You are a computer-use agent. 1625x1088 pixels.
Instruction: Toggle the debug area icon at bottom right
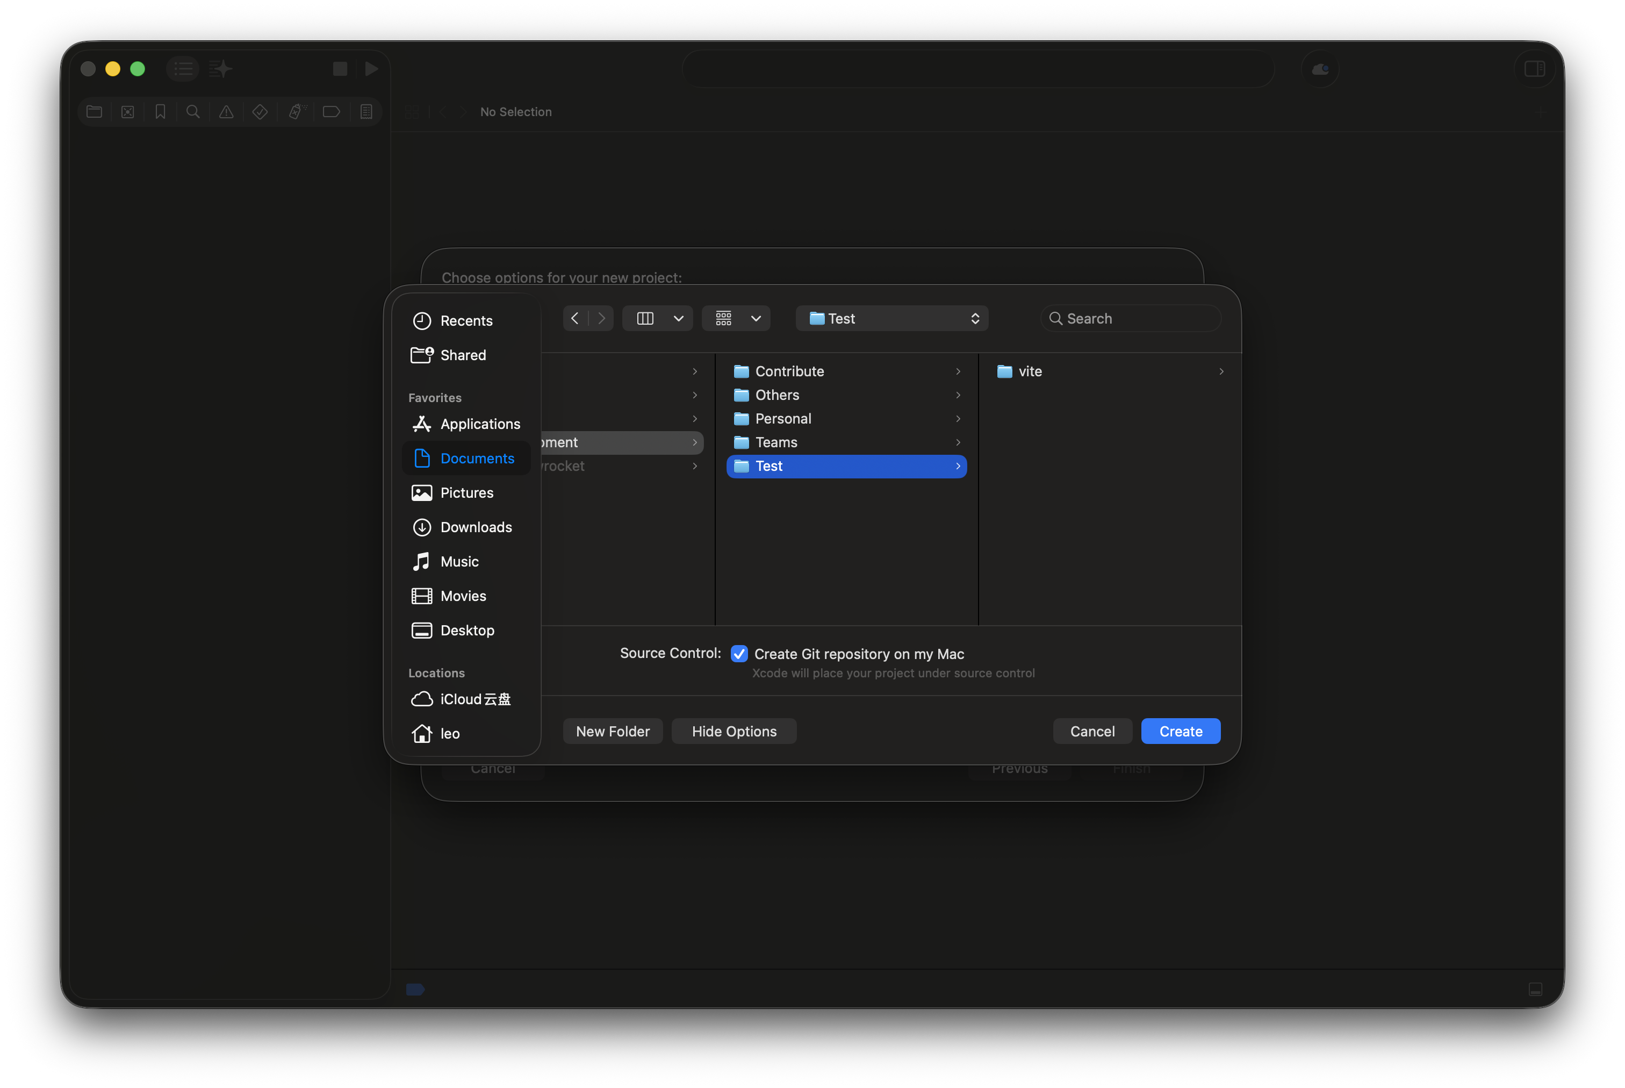pyautogui.click(x=1535, y=989)
